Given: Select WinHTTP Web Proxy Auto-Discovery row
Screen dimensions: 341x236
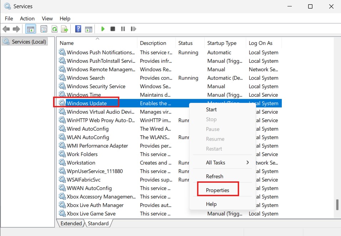Looking at the screenshot, I should click(x=123, y=120).
